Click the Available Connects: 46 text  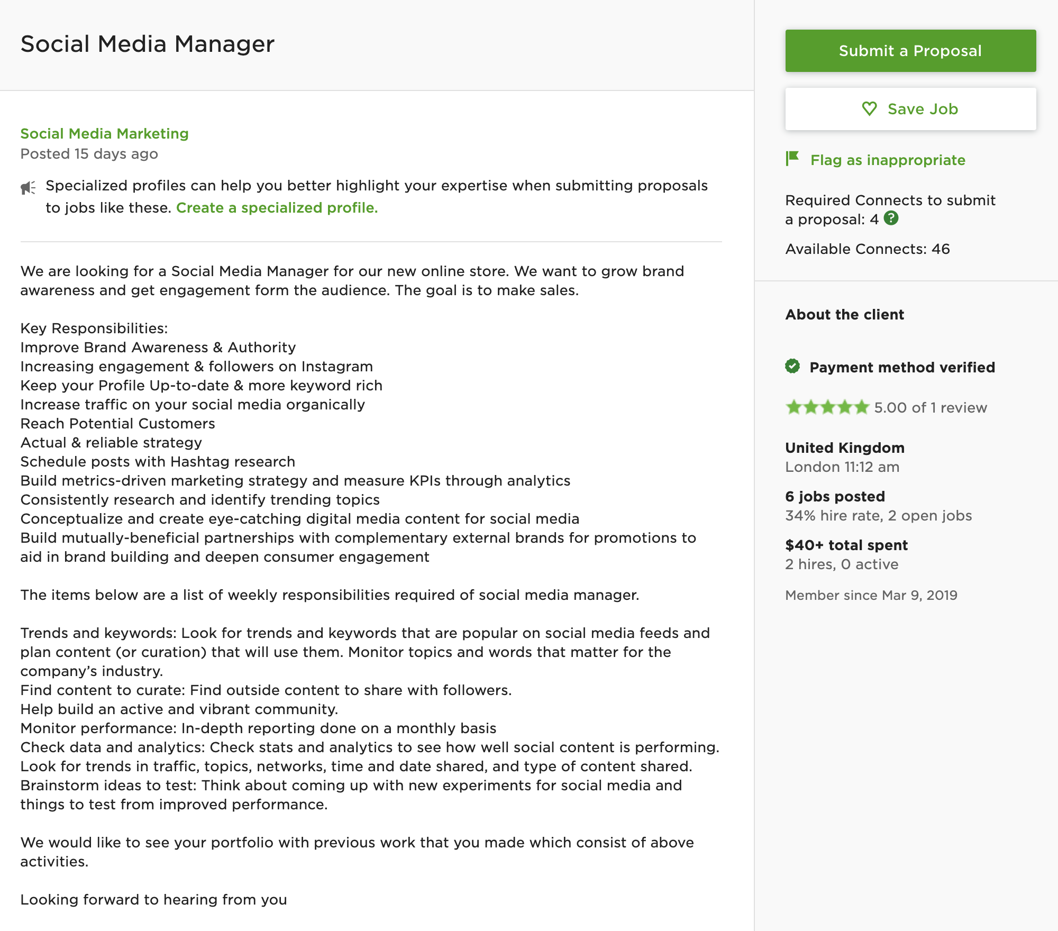pyautogui.click(x=868, y=249)
